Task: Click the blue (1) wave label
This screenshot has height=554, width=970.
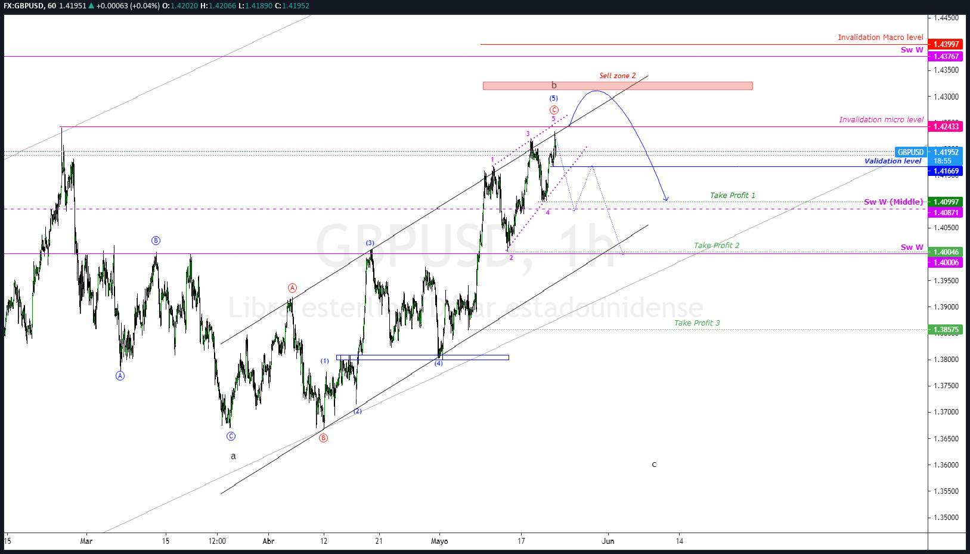Action: 325,361
